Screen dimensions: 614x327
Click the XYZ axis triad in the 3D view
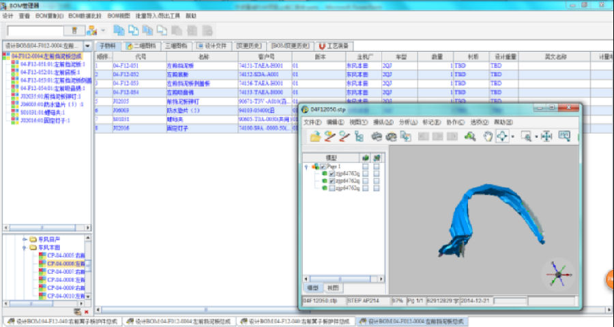[x=559, y=275]
